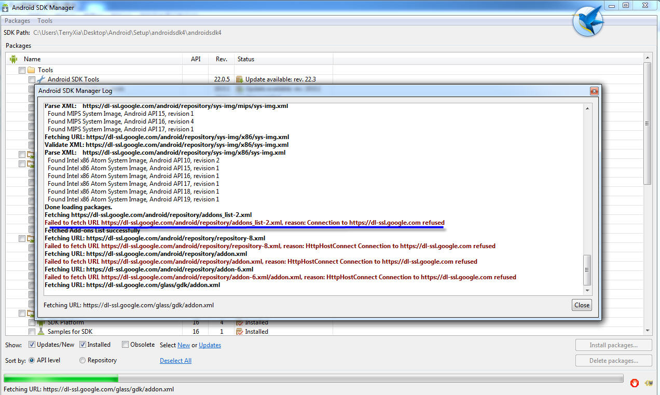Click the Installed status icon on Samples row

[x=240, y=331]
